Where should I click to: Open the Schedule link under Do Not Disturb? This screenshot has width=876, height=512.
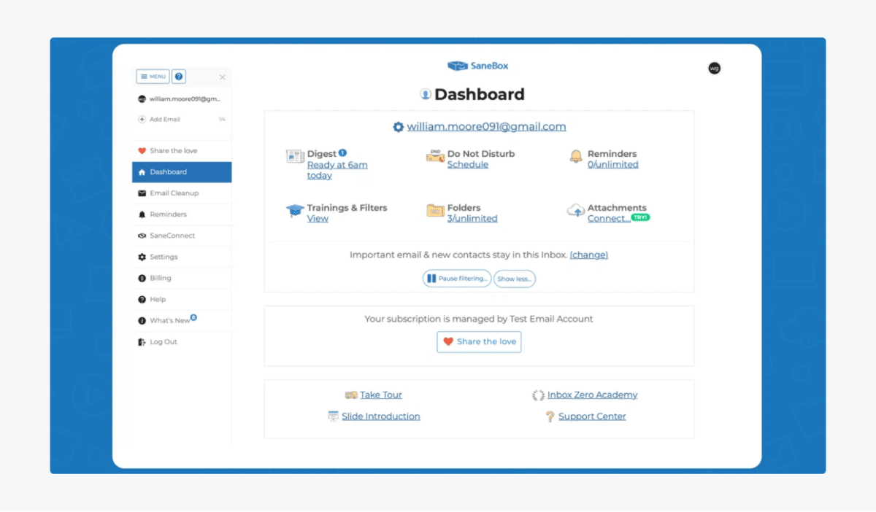pyautogui.click(x=468, y=164)
